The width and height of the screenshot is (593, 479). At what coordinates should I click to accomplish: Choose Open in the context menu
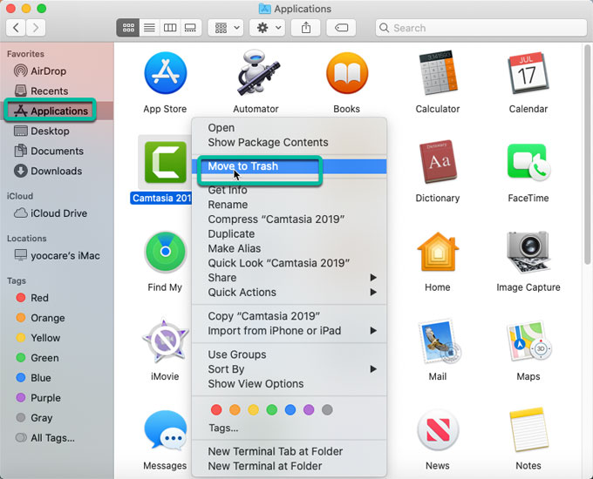point(289,128)
